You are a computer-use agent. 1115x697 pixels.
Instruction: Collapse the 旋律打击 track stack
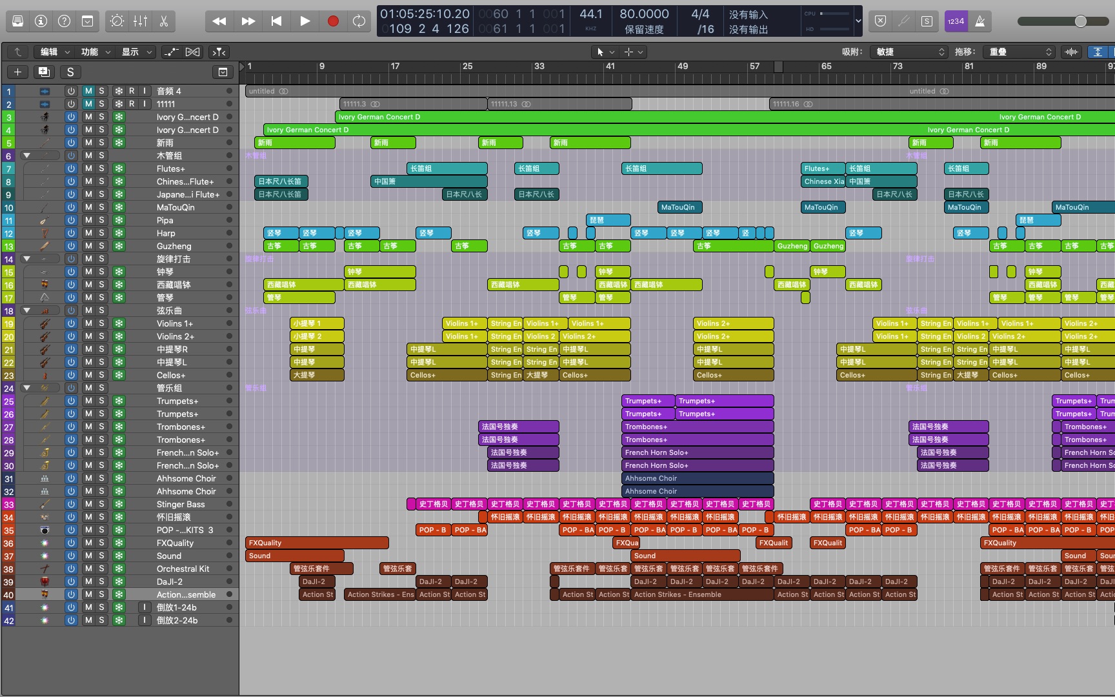tap(26, 259)
